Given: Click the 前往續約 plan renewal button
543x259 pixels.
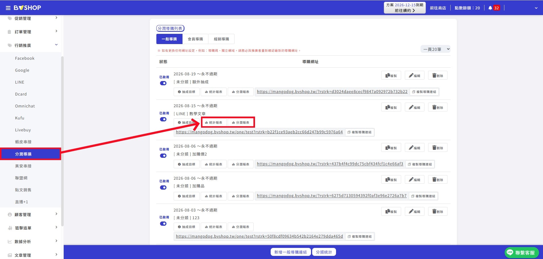Looking at the screenshot, I should click(405, 8).
